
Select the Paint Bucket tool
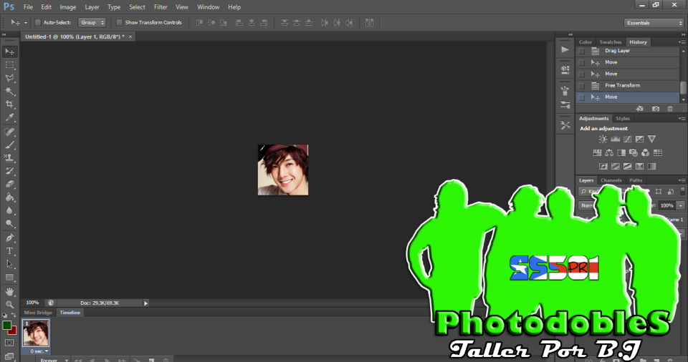[9, 197]
